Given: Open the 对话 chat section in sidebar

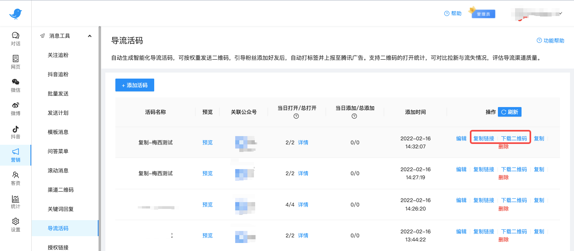Looking at the screenshot, I should coord(16,38).
